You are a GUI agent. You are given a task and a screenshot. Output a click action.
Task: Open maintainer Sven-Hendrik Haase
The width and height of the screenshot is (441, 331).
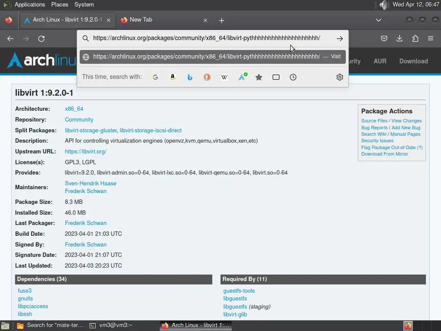point(90,183)
